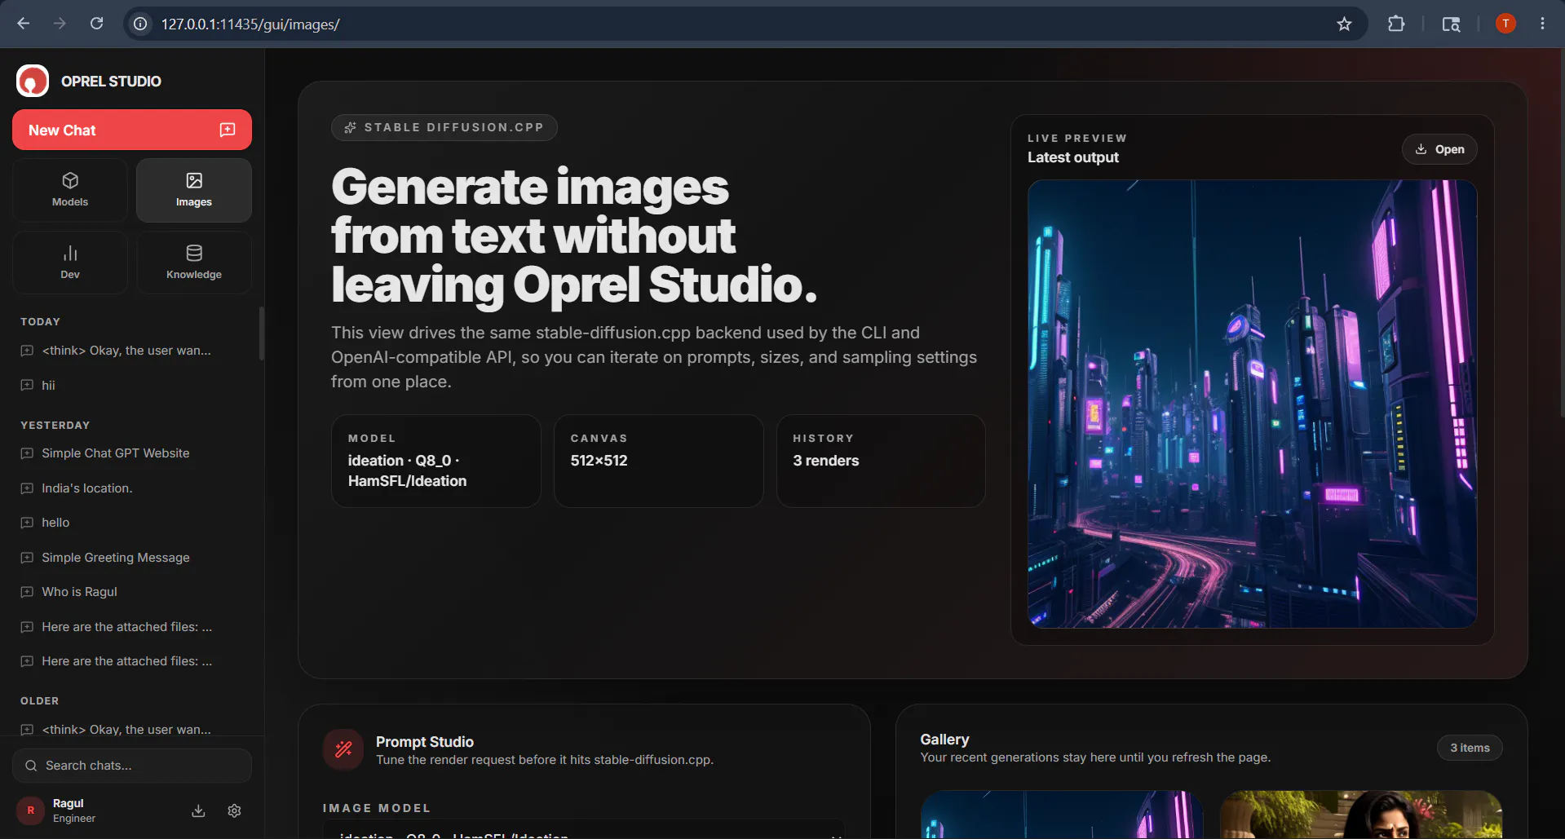1565x839 pixels.
Task: Reload the page
Action: coord(96,24)
